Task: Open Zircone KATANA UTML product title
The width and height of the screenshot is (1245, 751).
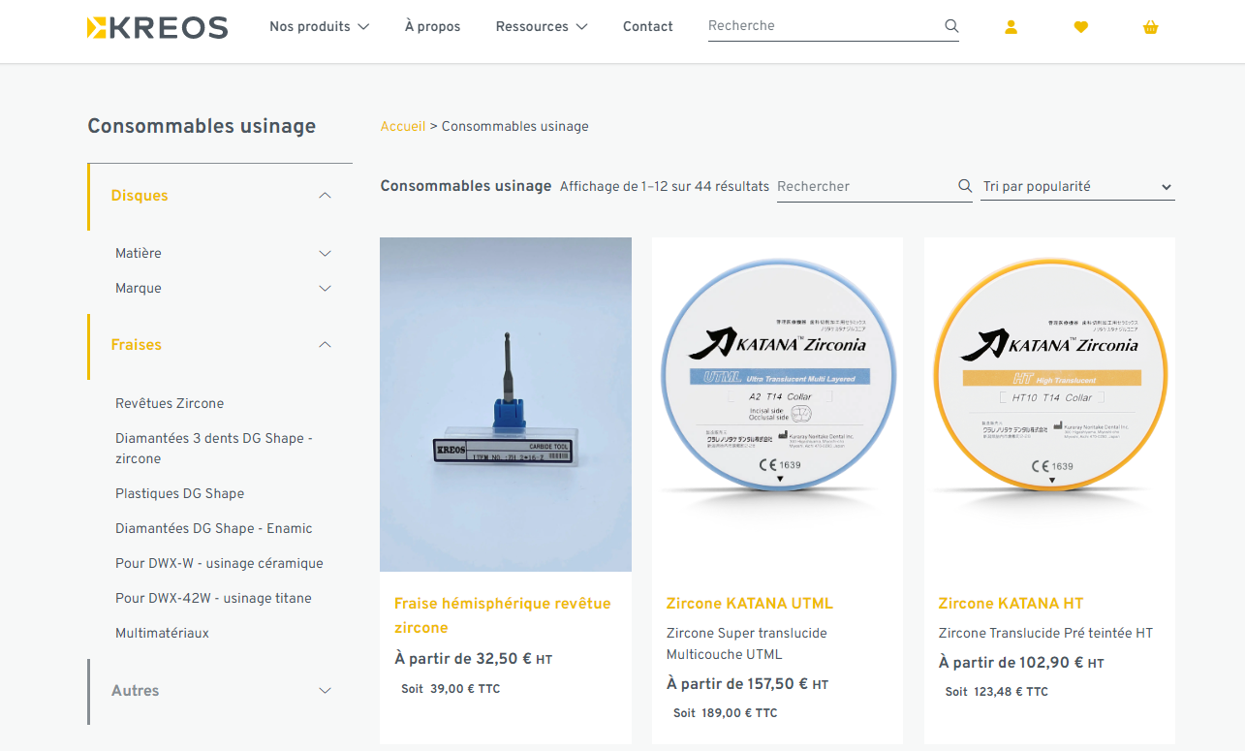Action: pos(750,603)
